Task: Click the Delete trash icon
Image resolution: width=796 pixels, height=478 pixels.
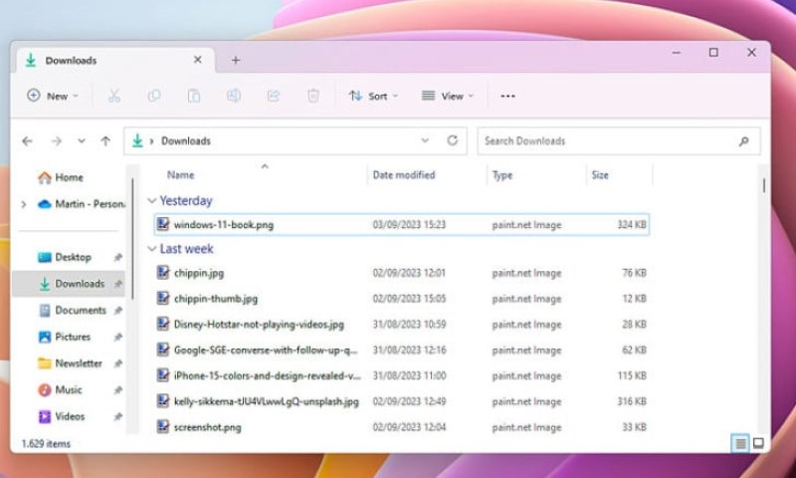Action: coord(313,96)
